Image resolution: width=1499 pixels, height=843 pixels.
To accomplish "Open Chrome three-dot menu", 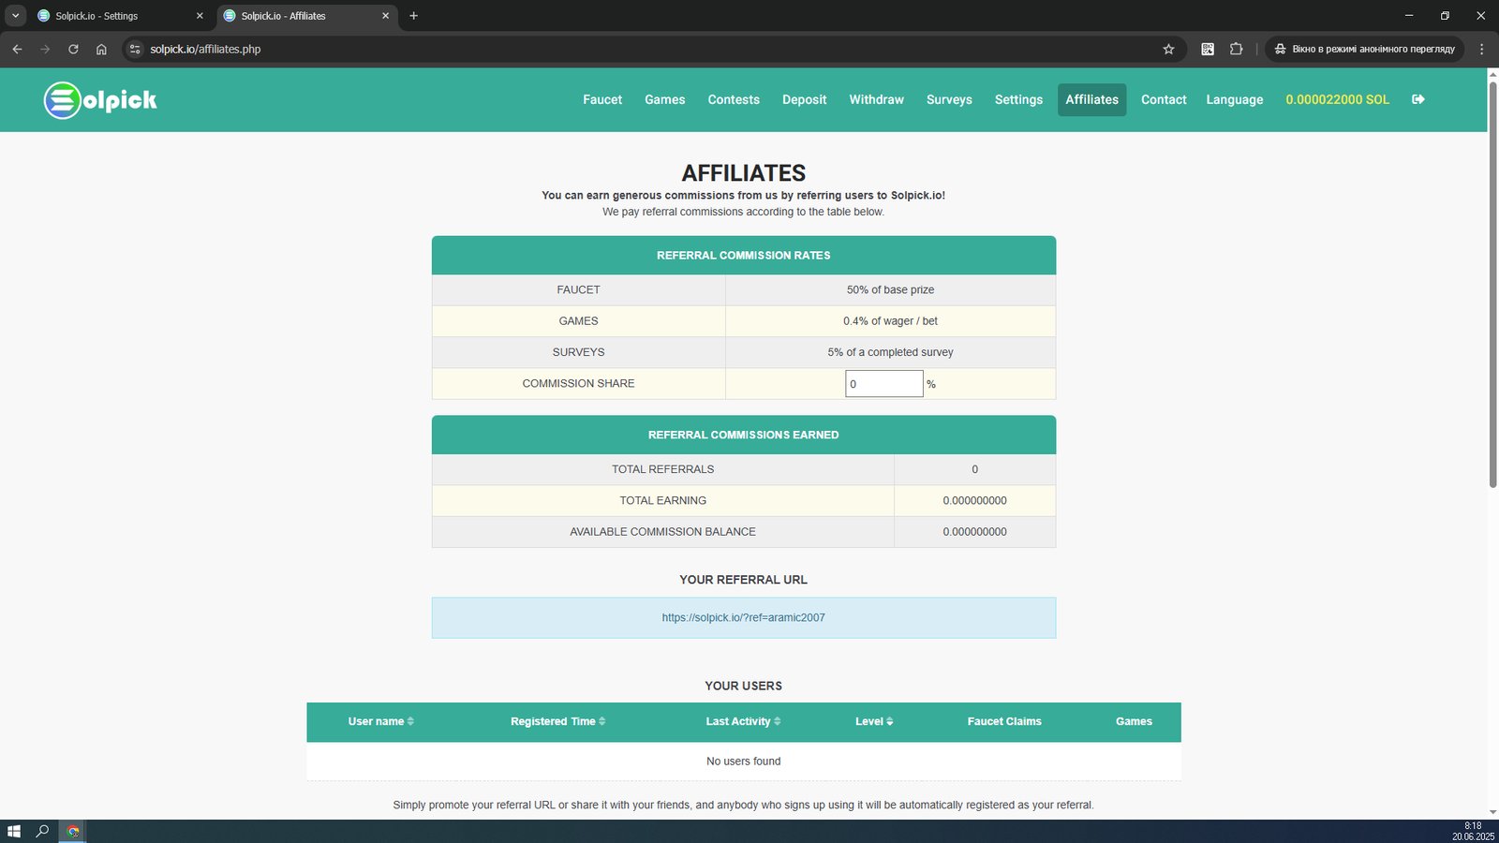I will click(x=1481, y=49).
